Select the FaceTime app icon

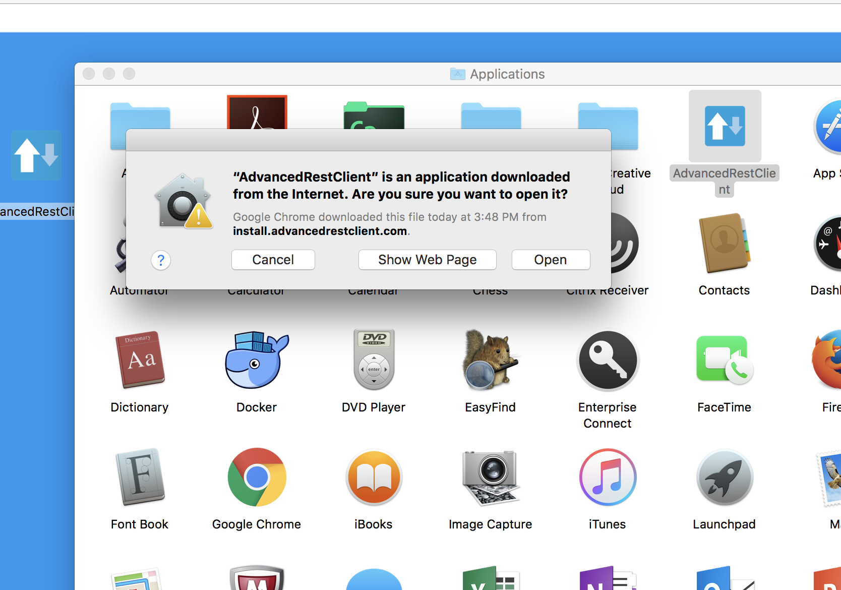point(724,360)
